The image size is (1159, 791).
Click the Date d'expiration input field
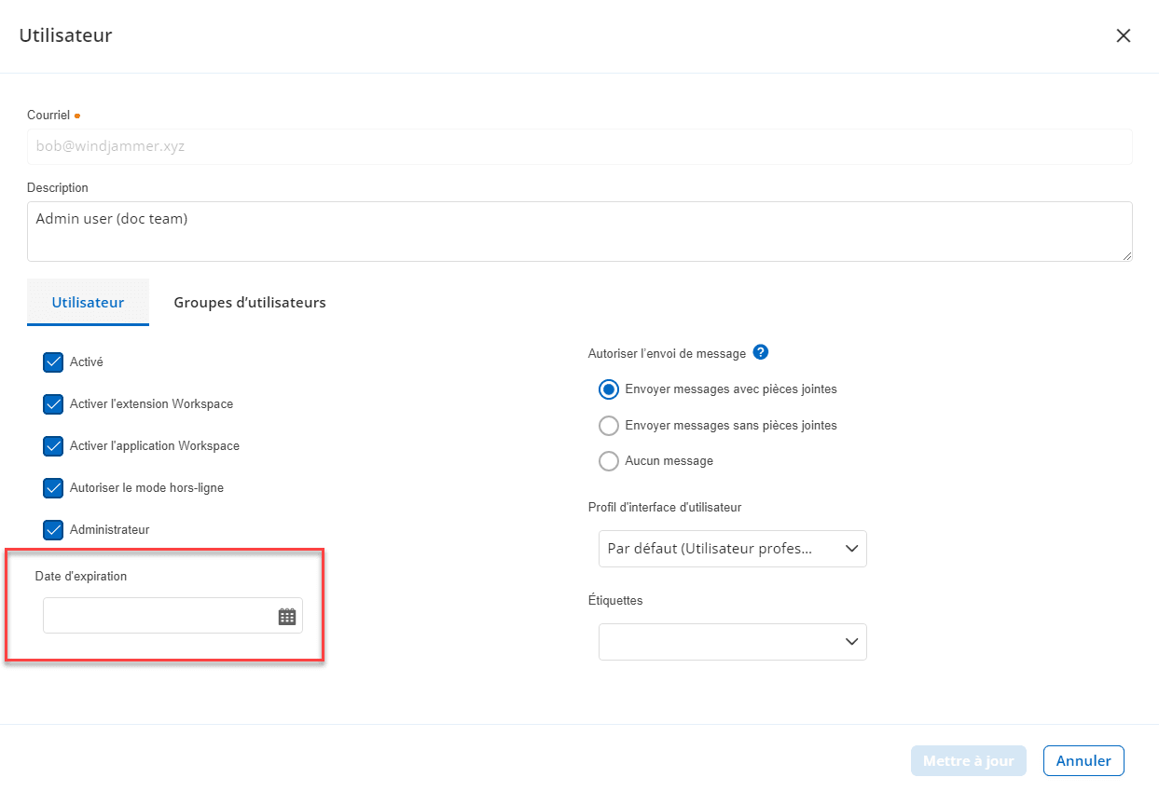pos(159,616)
